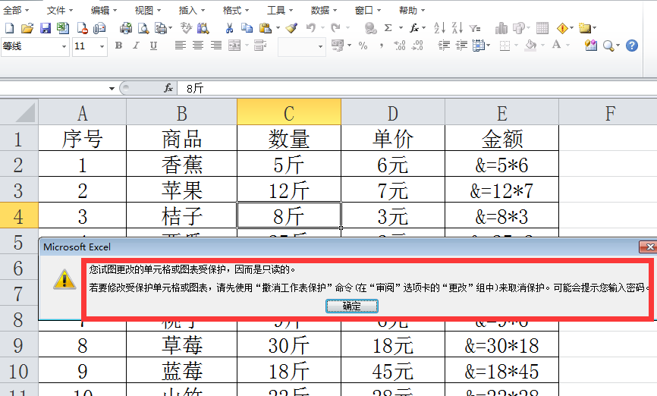Image resolution: width=657 pixels, height=396 pixels.
Task: Click the Save floppy disk icon
Action: (x=46, y=28)
